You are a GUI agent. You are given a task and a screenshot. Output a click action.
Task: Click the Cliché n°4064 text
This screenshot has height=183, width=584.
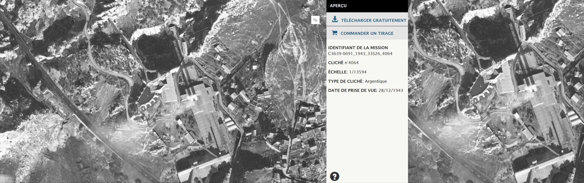[x=343, y=63]
